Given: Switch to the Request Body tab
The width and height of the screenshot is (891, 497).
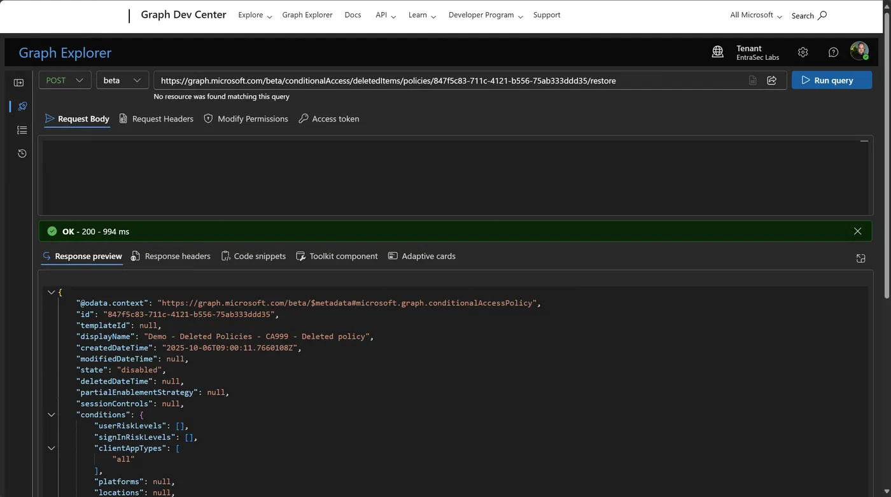Looking at the screenshot, I should [x=77, y=118].
